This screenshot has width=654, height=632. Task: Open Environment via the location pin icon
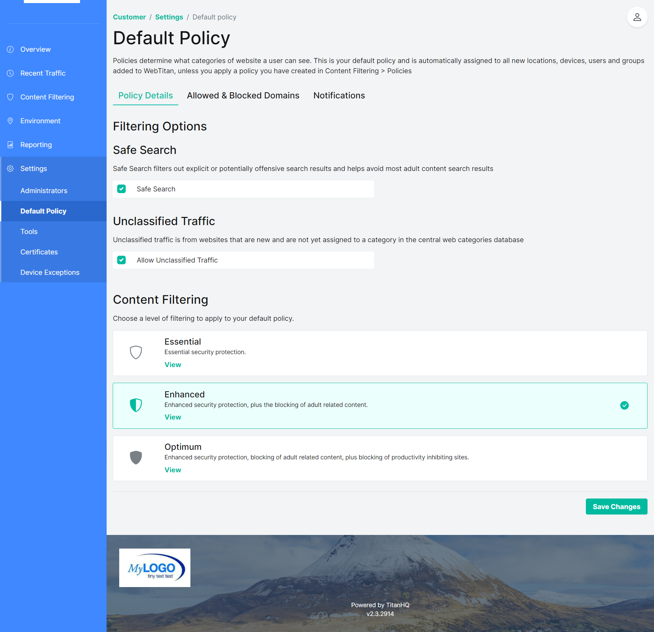[x=10, y=121]
